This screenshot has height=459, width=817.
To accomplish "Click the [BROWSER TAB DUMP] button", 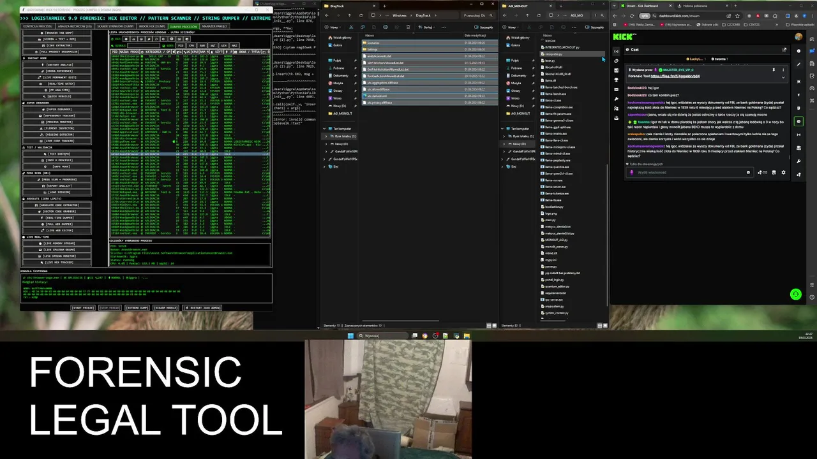I will [57, 33].
